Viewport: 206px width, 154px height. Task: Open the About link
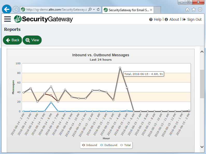tap(174, 20)
